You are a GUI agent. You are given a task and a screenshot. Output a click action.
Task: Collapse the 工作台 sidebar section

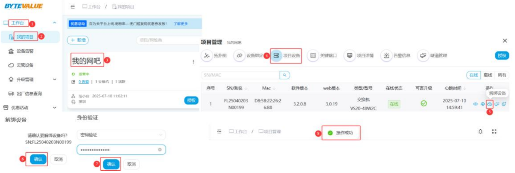point(54,23)
